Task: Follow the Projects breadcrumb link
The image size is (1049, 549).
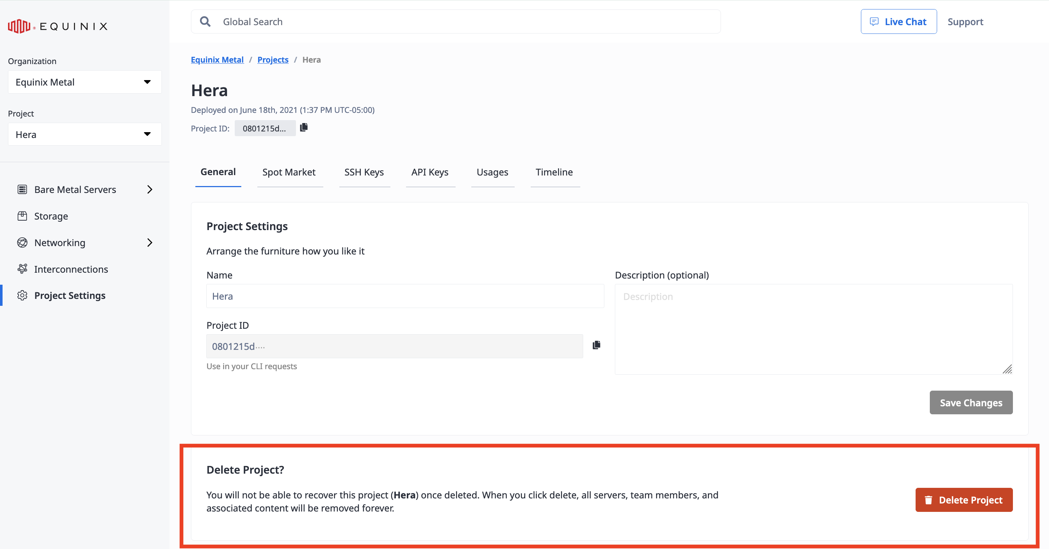Action: [x=273, y=60]
